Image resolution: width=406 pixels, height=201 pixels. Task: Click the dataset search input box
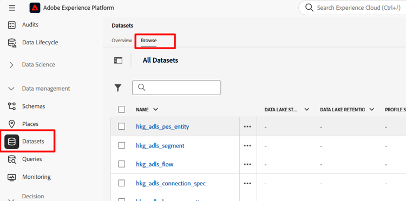176,88
